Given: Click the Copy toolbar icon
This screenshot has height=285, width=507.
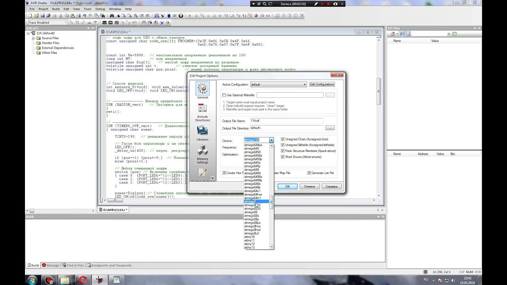Looking at the screenshot, I should [67, 16].
